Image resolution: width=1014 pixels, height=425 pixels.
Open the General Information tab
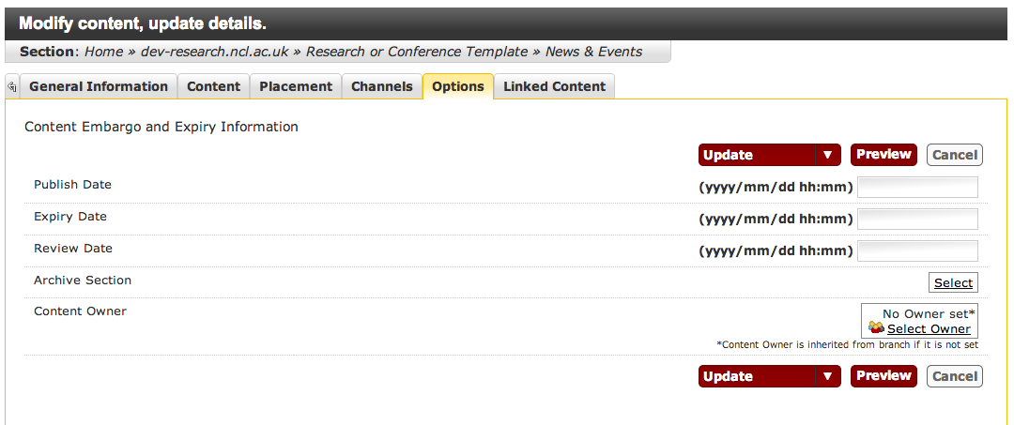click(99, 86)
